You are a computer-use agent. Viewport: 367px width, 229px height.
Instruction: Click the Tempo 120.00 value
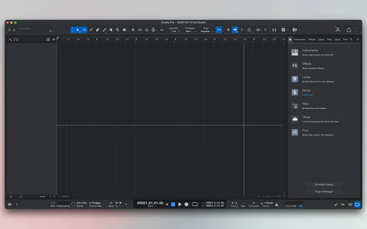coord(268,203)
